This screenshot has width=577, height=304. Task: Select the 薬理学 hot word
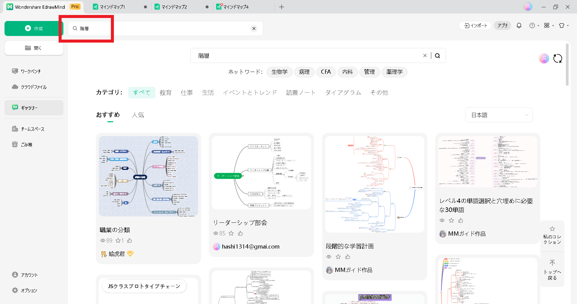click(x=395, y=72)
